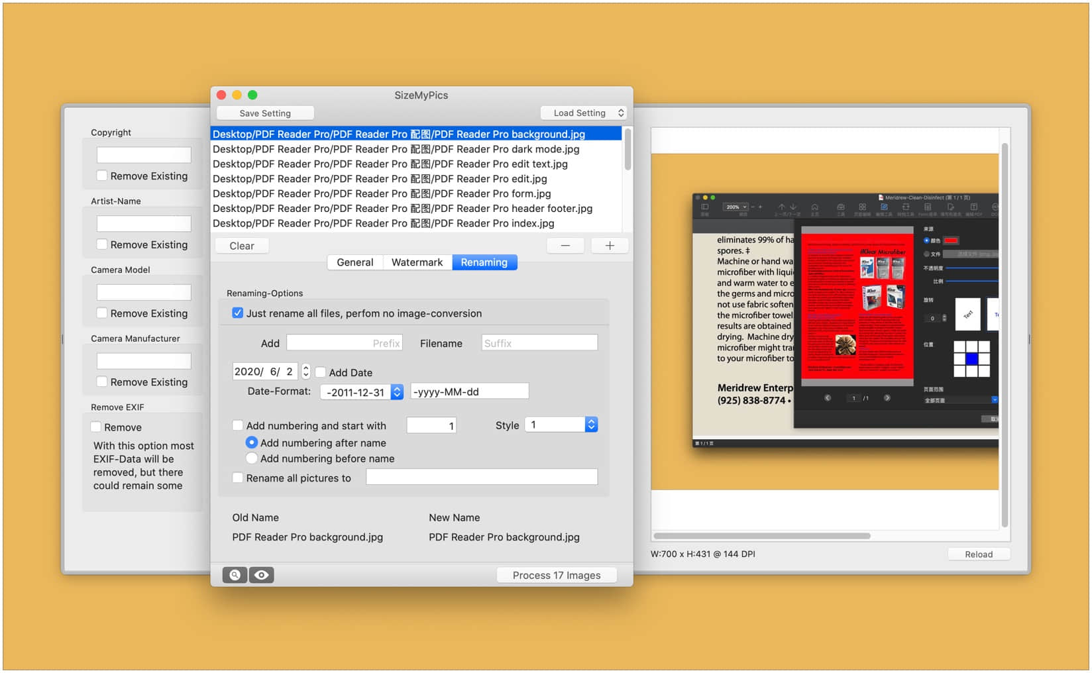This screenshot has height=673, width=1092.
Task: Click the minus button to remove image
Action: pyautogui.click(x=565, y=246)
